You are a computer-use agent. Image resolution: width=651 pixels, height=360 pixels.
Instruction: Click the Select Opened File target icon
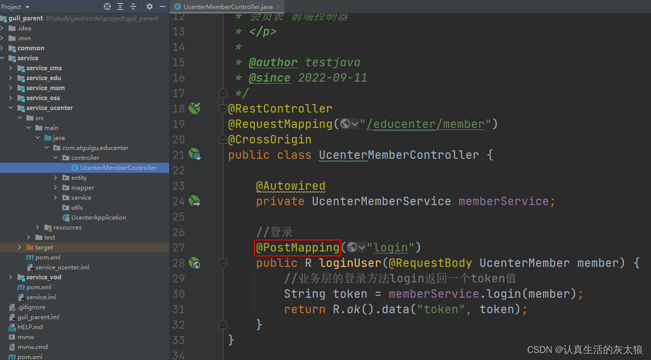[107, 6]
